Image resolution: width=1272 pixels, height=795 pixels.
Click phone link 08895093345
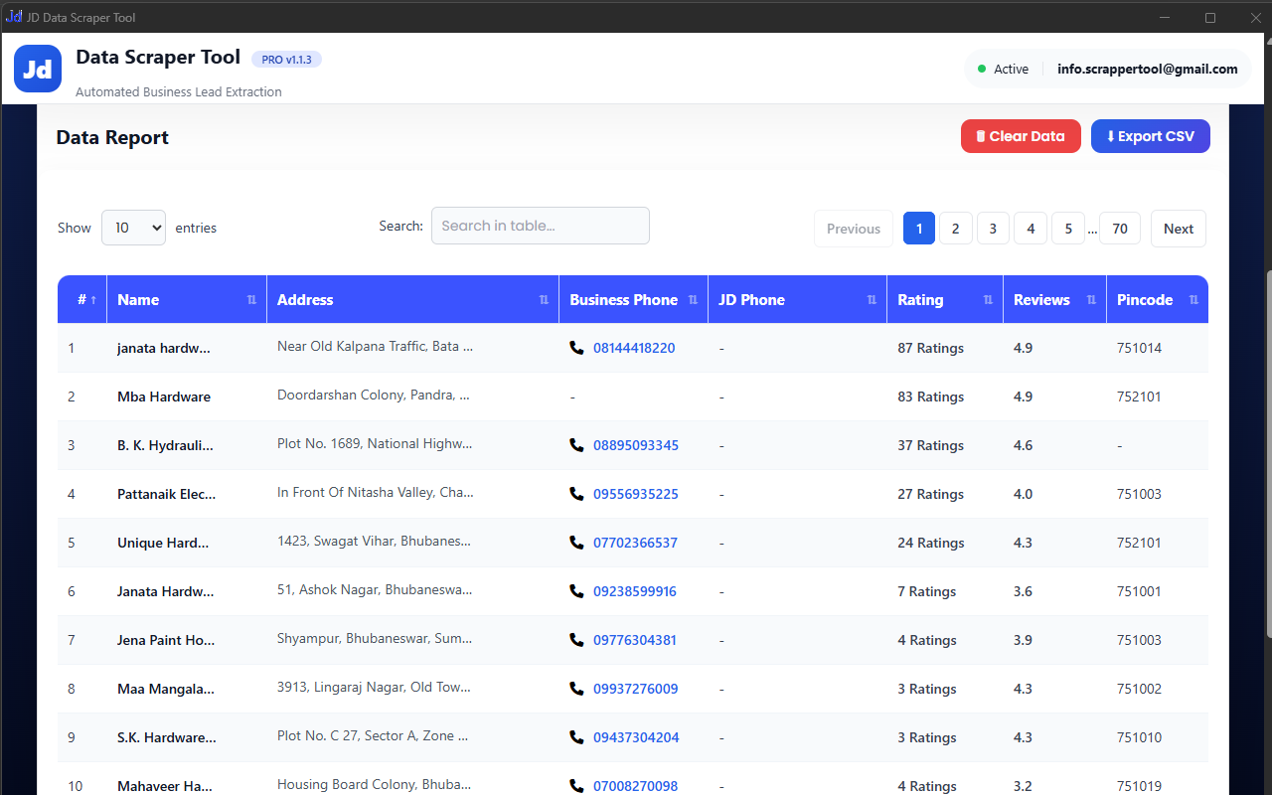pyautogui.click(x=636, y=445)
